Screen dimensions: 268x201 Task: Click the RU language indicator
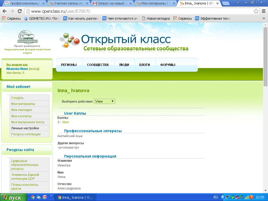[216, 197]
